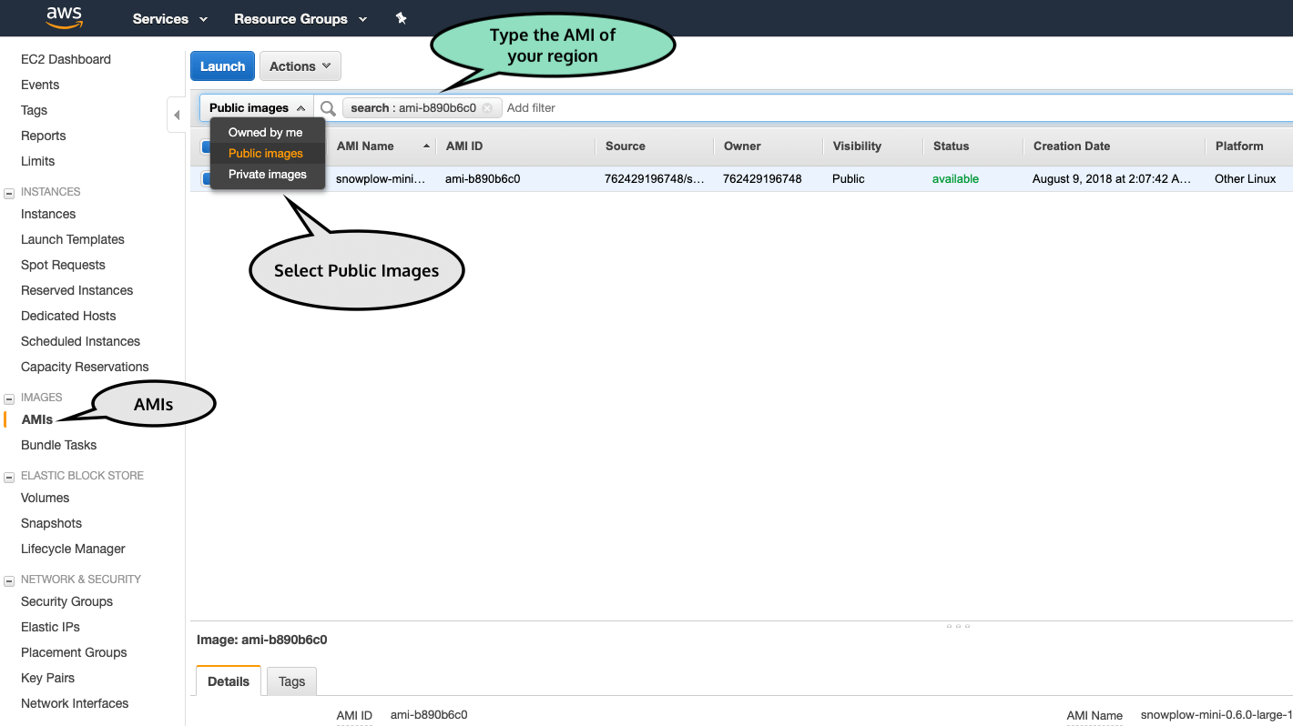The width and height of the screenshot is (1293, 726).
Task: Open Lifecycle Manager
Action: click(x=73, y=549)
